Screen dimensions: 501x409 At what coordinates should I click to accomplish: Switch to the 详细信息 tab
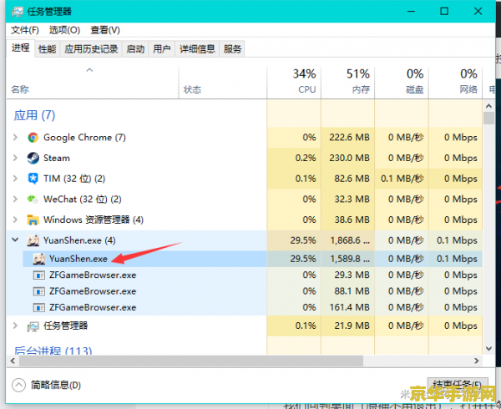198,49
